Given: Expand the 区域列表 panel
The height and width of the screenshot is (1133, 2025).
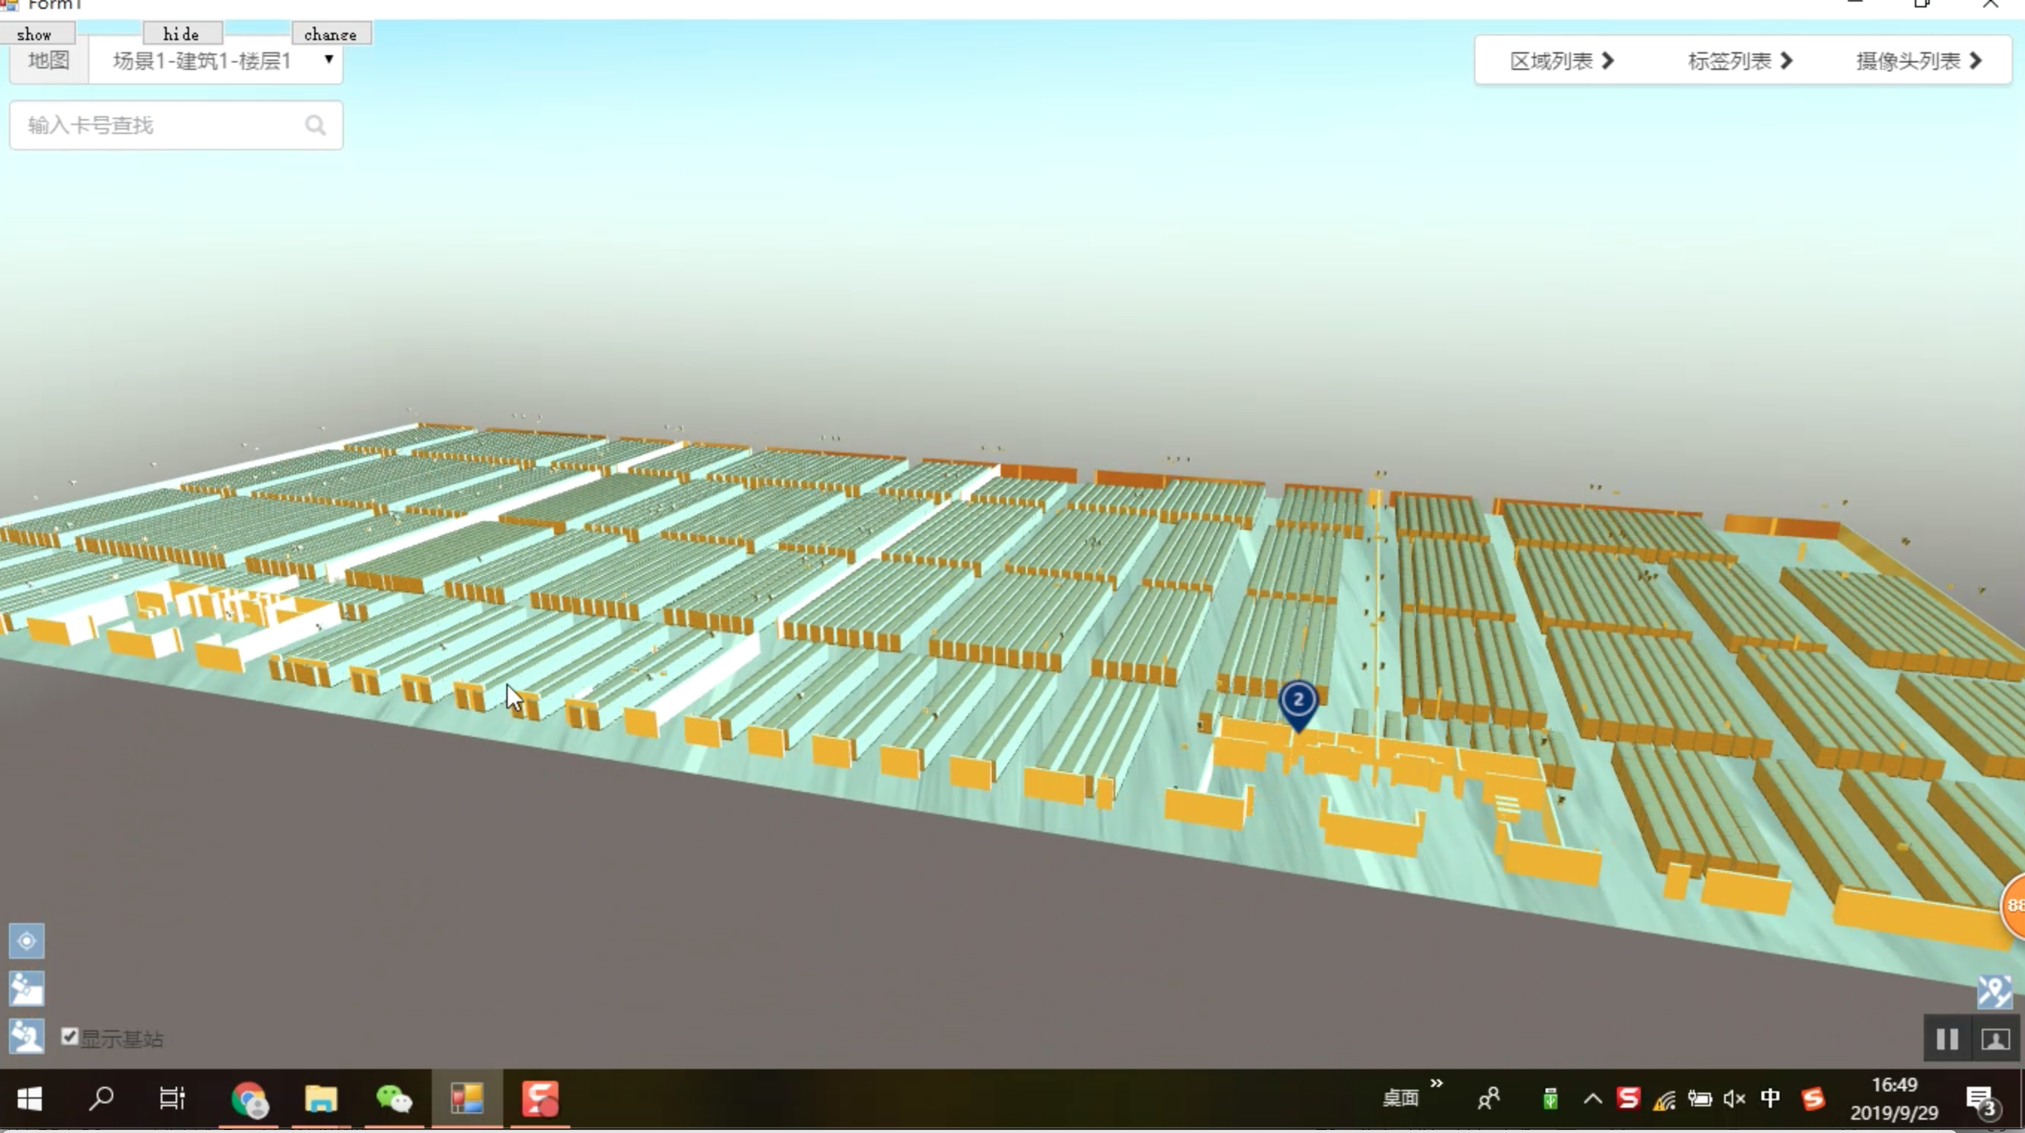Looking at the screenshot, I should [x=1561, y=60].
